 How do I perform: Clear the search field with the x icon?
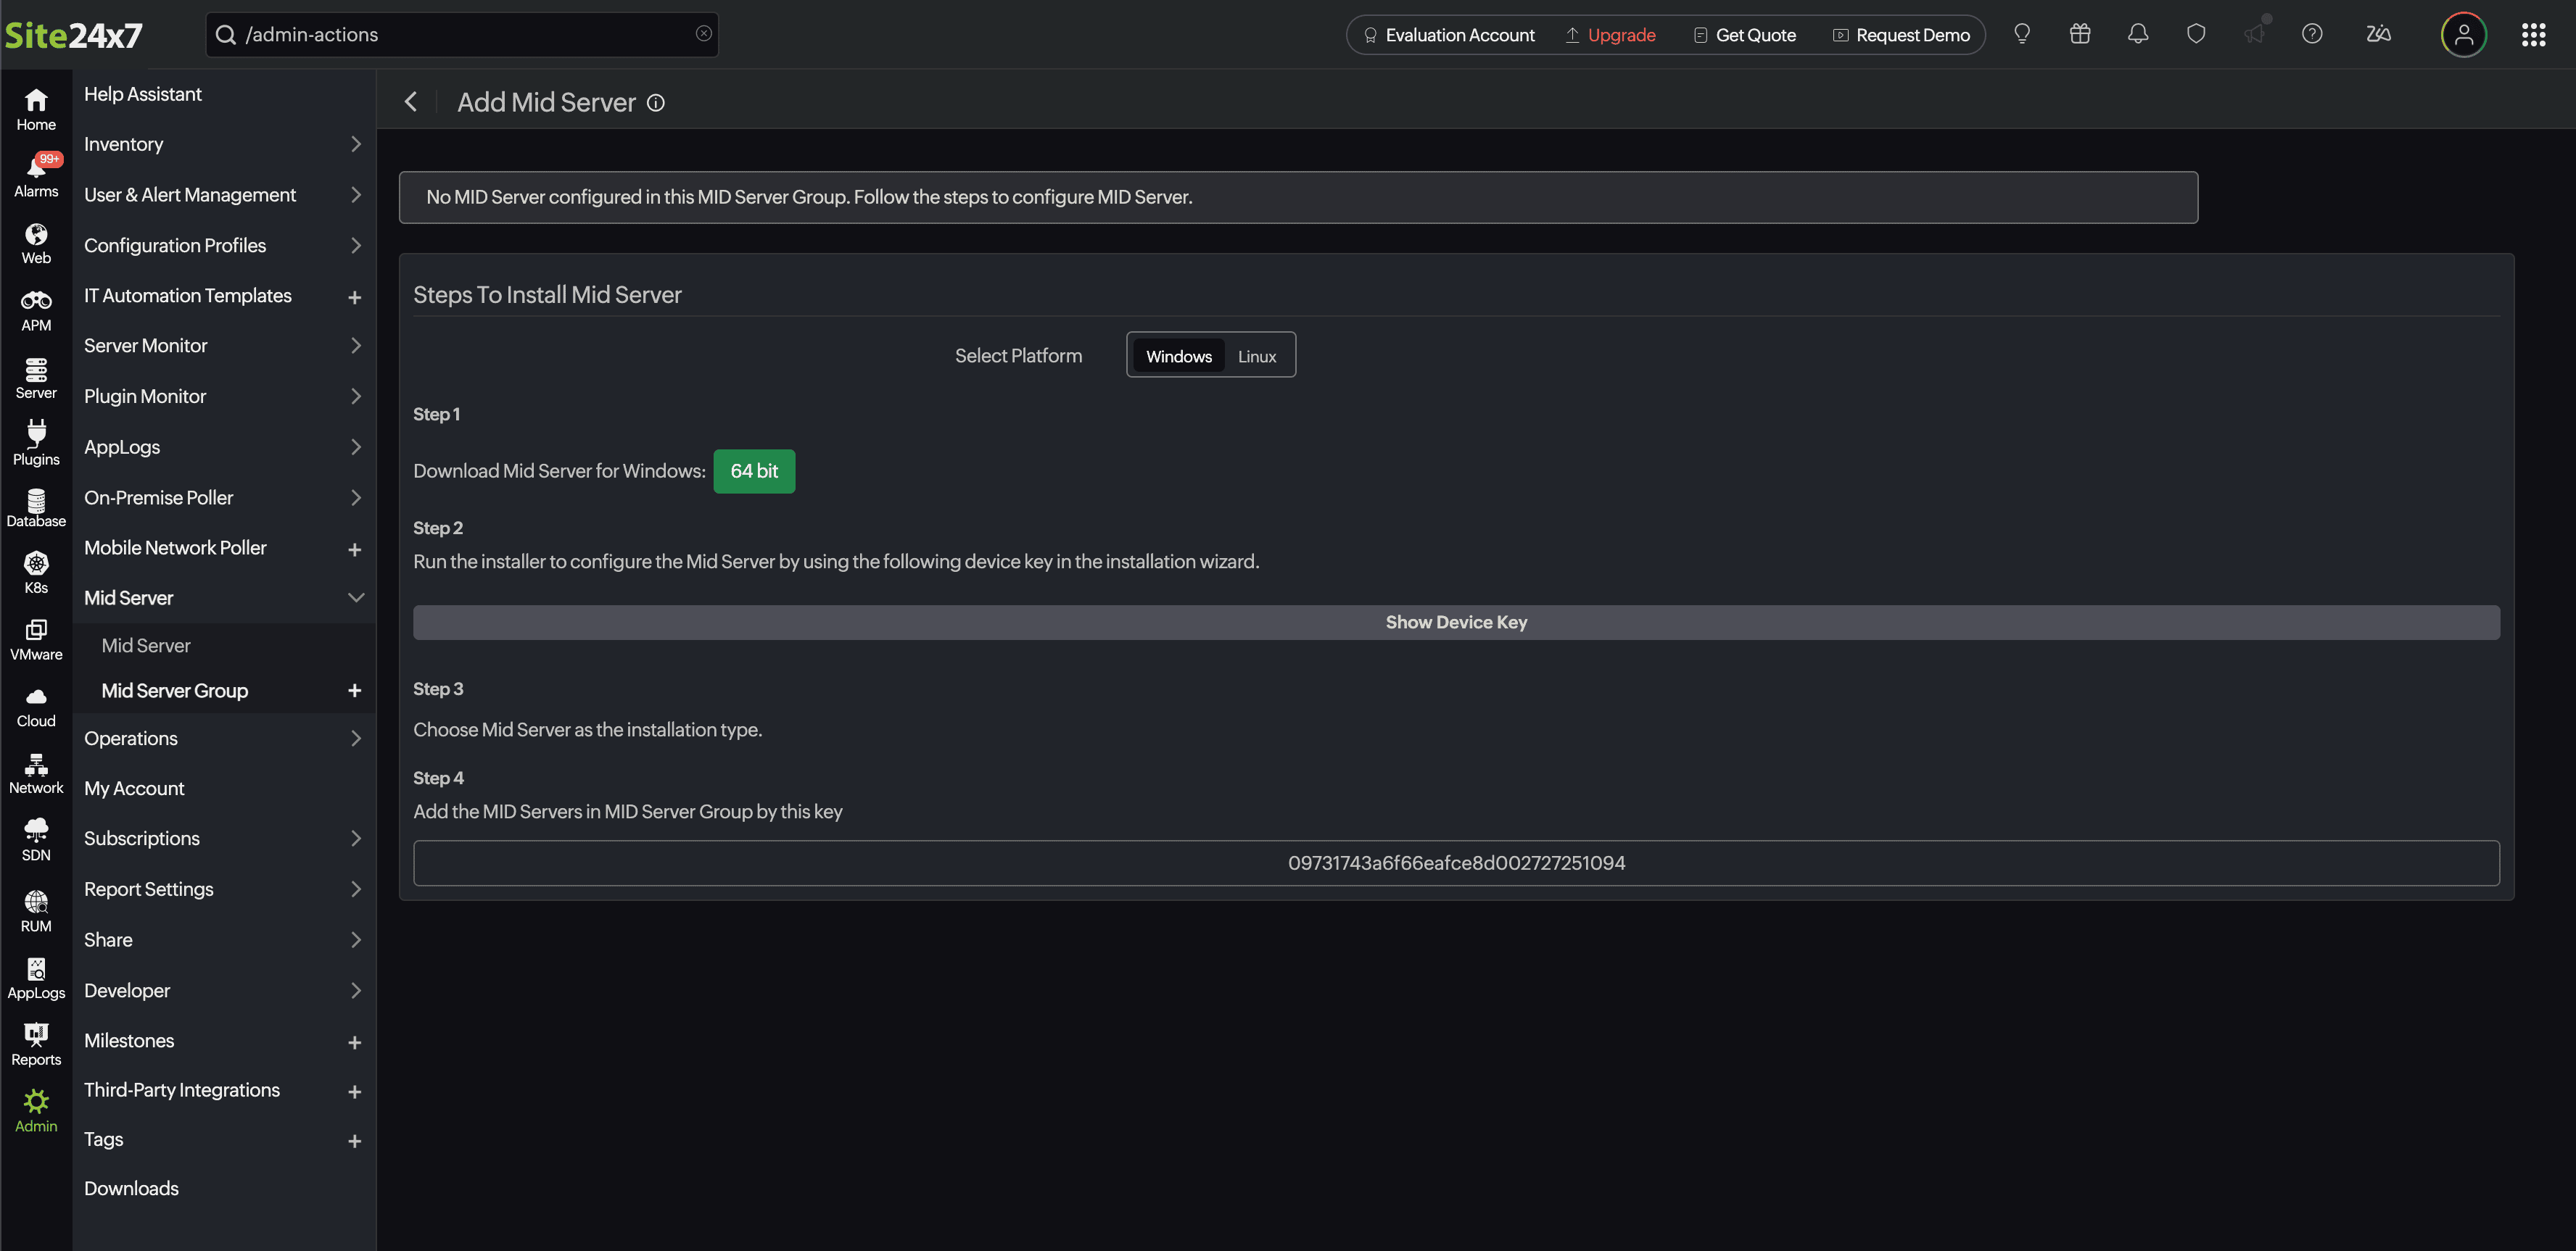(704, 34)
